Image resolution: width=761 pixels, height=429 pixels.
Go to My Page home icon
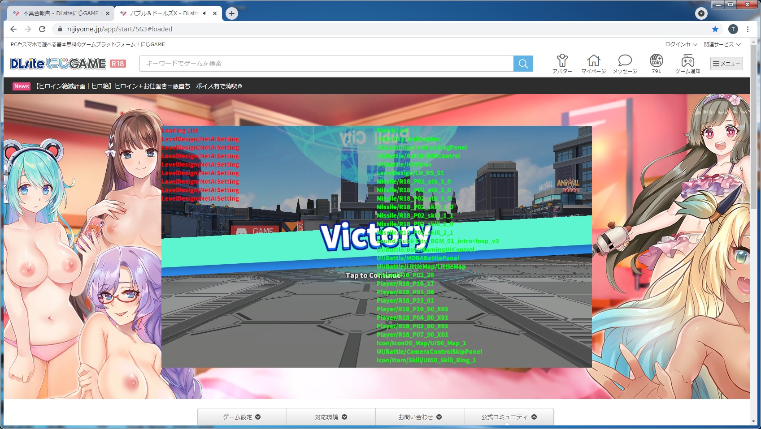(593, 64)
